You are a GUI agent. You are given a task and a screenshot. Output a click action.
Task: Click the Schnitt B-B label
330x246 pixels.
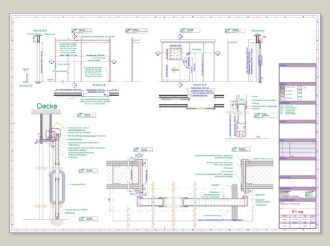tap(200, 85)
